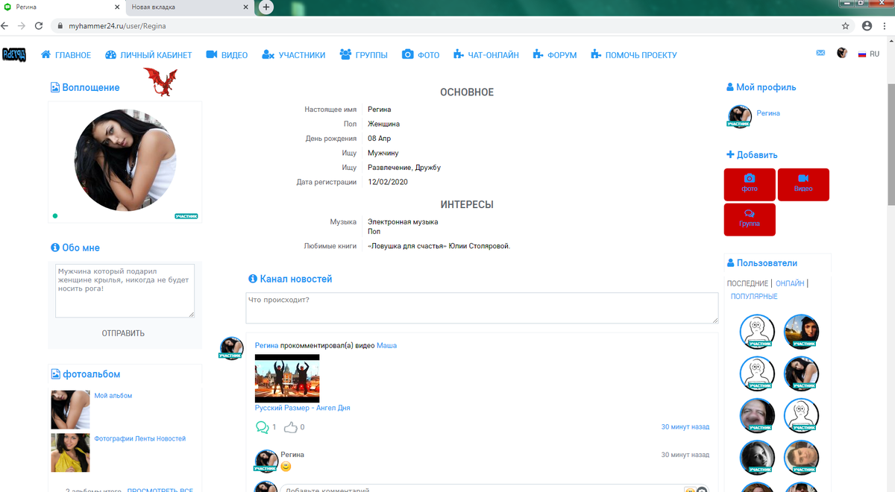The height and width of the screenshot is (492, 895).
Task: Open the home icon next to ГЛАВНОЕ
Action: [x=46, y=55]
